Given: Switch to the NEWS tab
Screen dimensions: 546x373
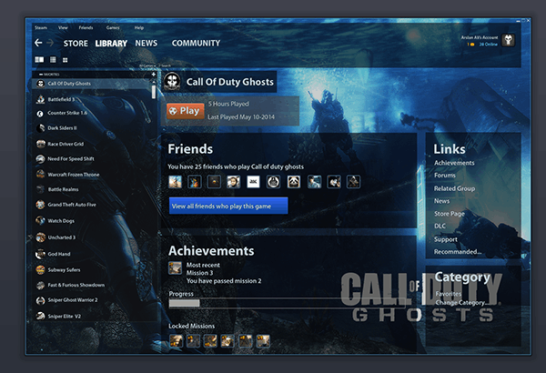Looking at the screenshot, I should coord(147,43).
